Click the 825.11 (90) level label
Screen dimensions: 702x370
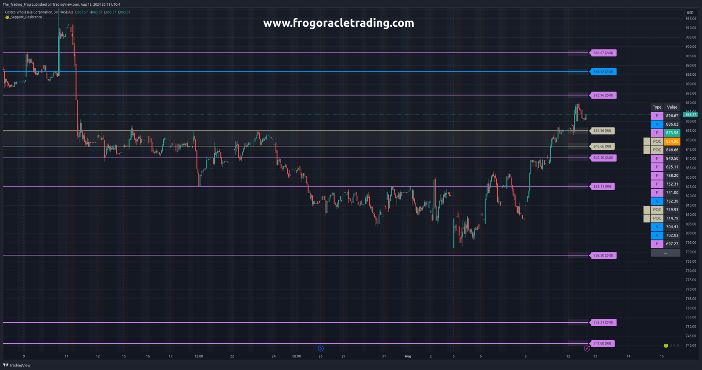[602, 187]
